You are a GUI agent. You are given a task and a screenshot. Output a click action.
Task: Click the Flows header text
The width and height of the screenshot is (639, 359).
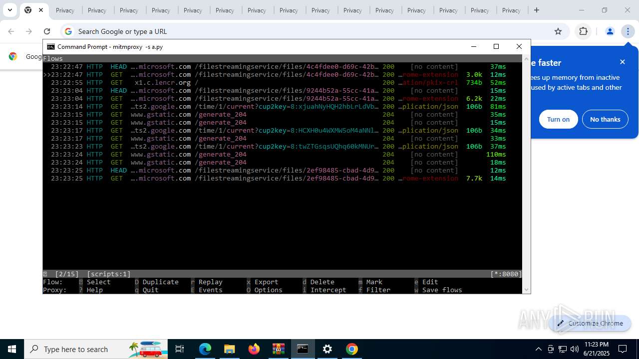(53, 58)
